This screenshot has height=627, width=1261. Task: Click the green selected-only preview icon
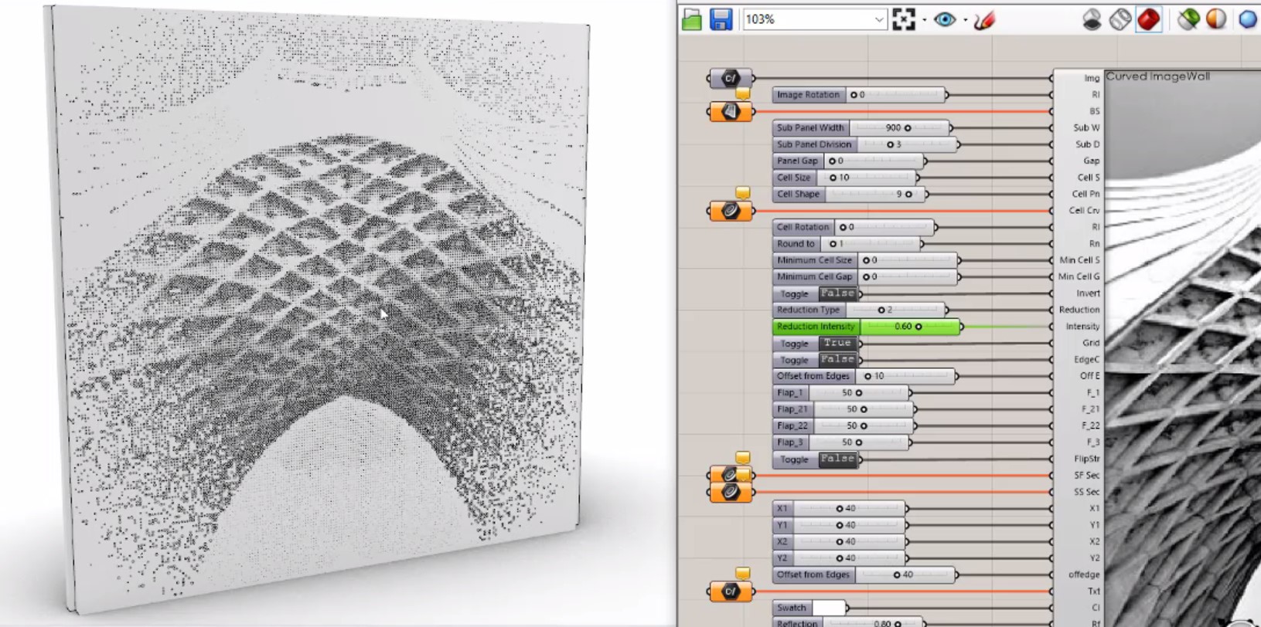[x=1188, y=19]
